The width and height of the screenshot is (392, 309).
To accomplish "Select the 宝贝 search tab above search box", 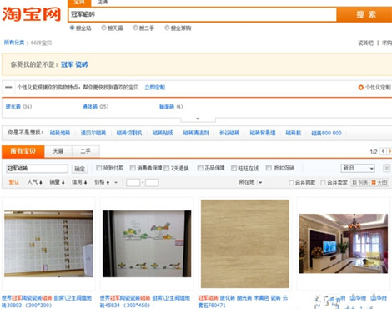I will (x=79, y=3).
